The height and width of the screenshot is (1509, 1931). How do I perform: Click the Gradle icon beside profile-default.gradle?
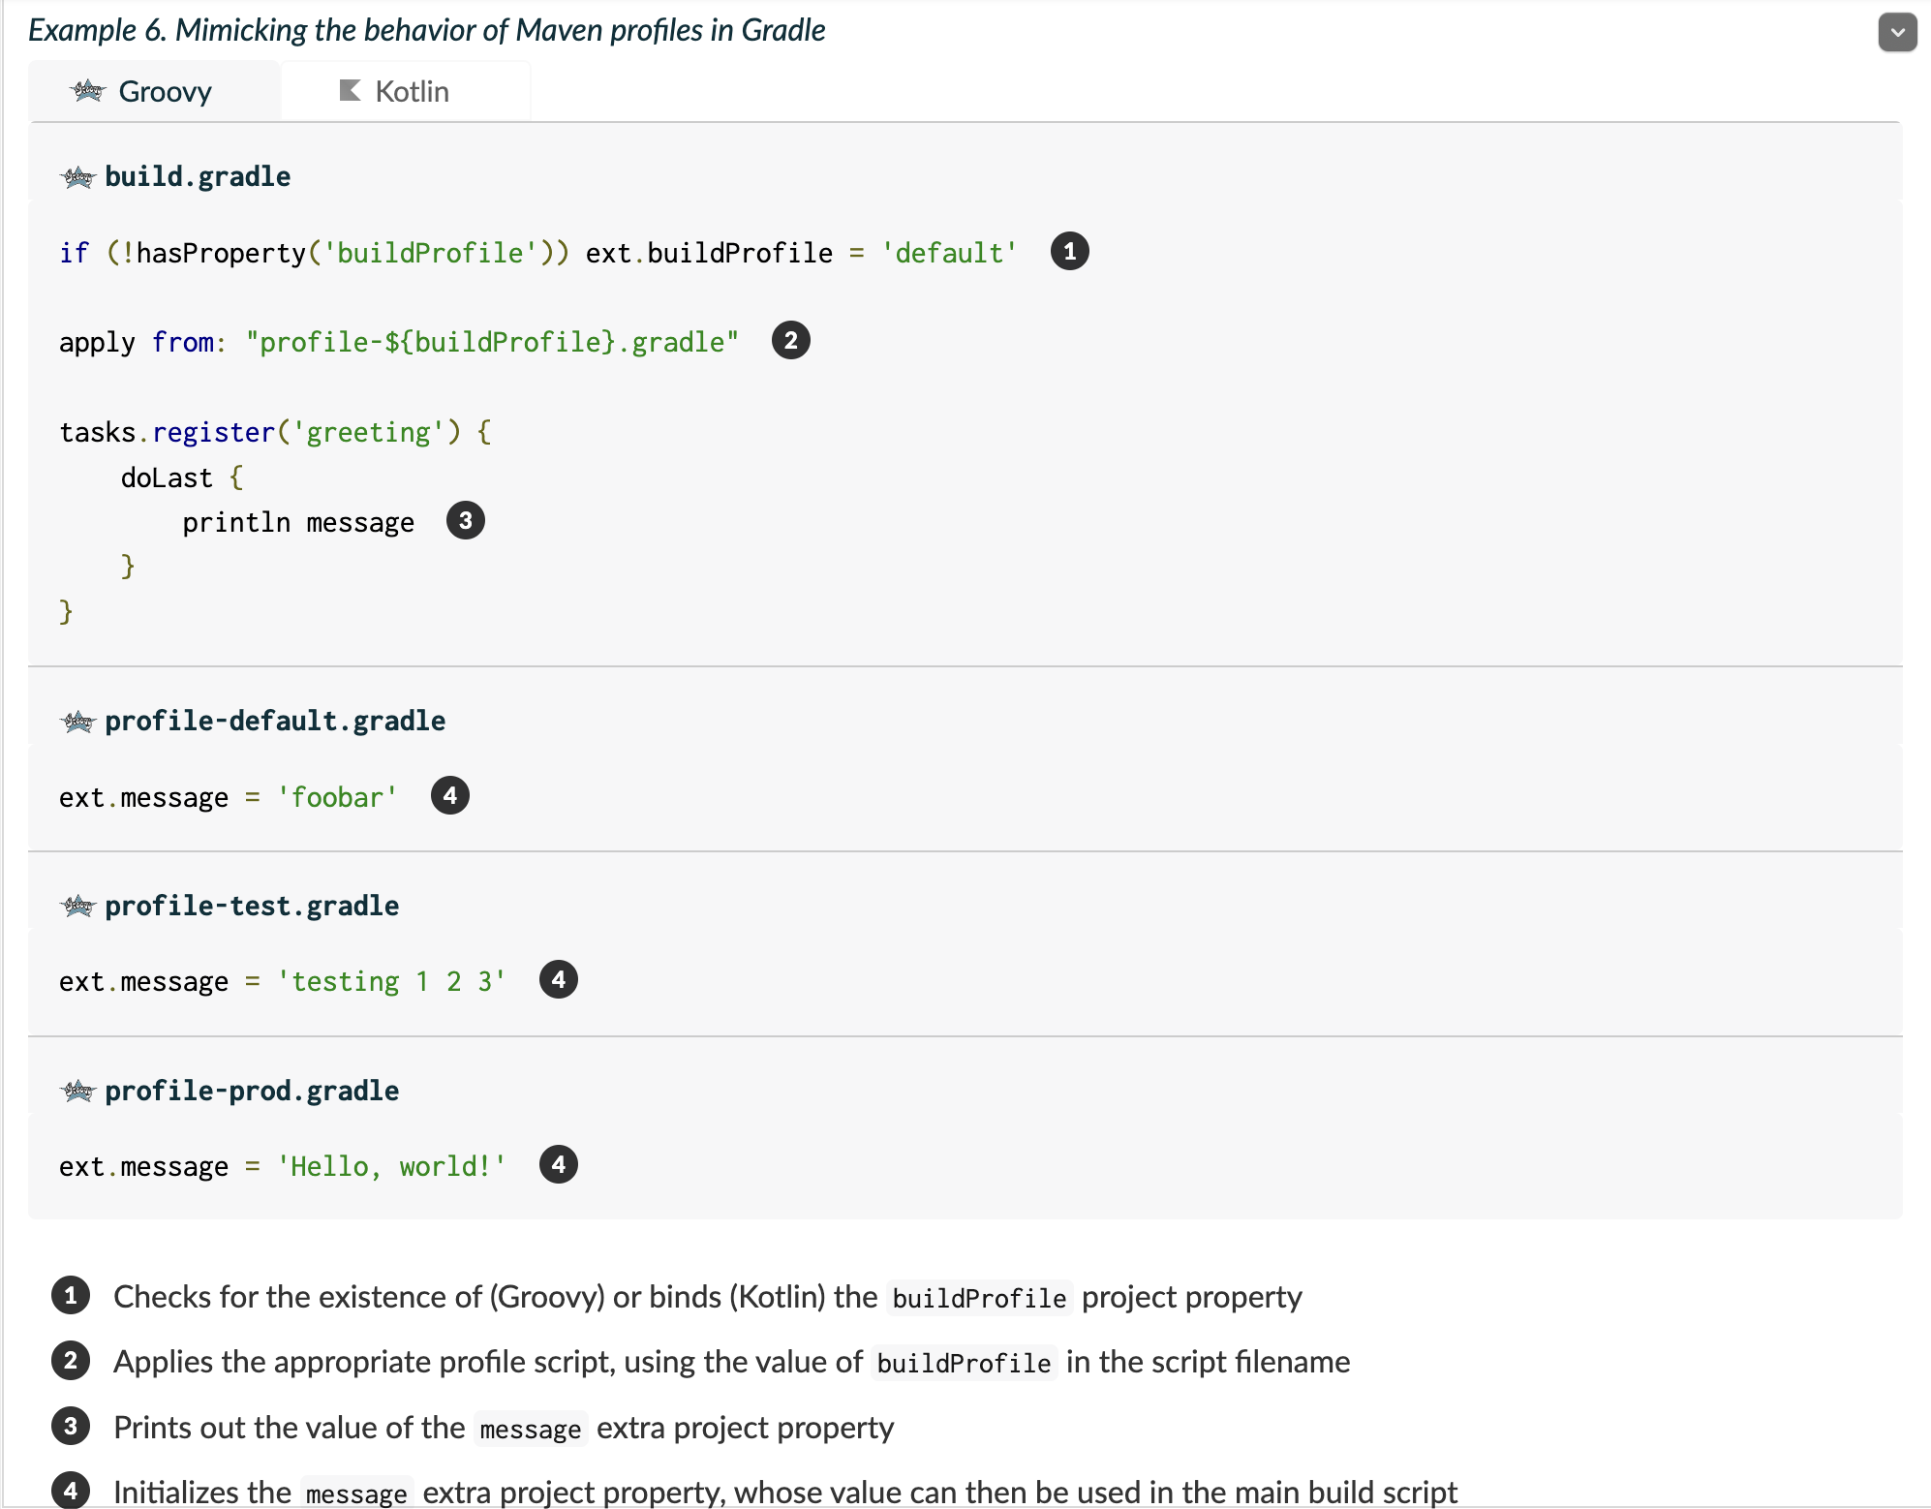(77, 722)
